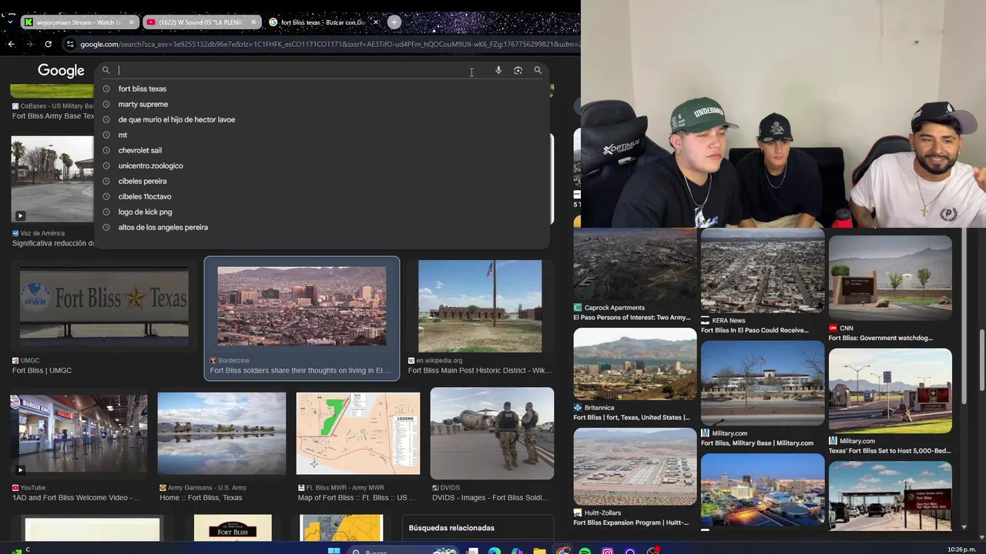Open the Map of Fort Bliss image
The height and width of the screenshot is (554, 986).
click(358, 435)
